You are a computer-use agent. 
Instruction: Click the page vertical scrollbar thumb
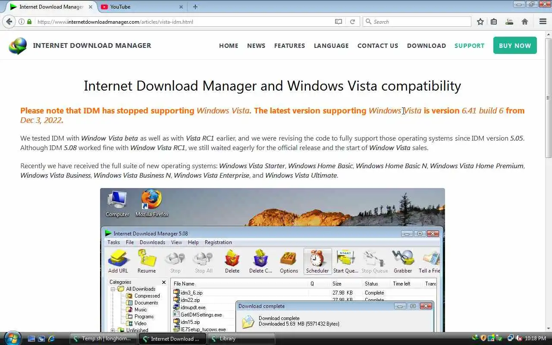point(548,98)
